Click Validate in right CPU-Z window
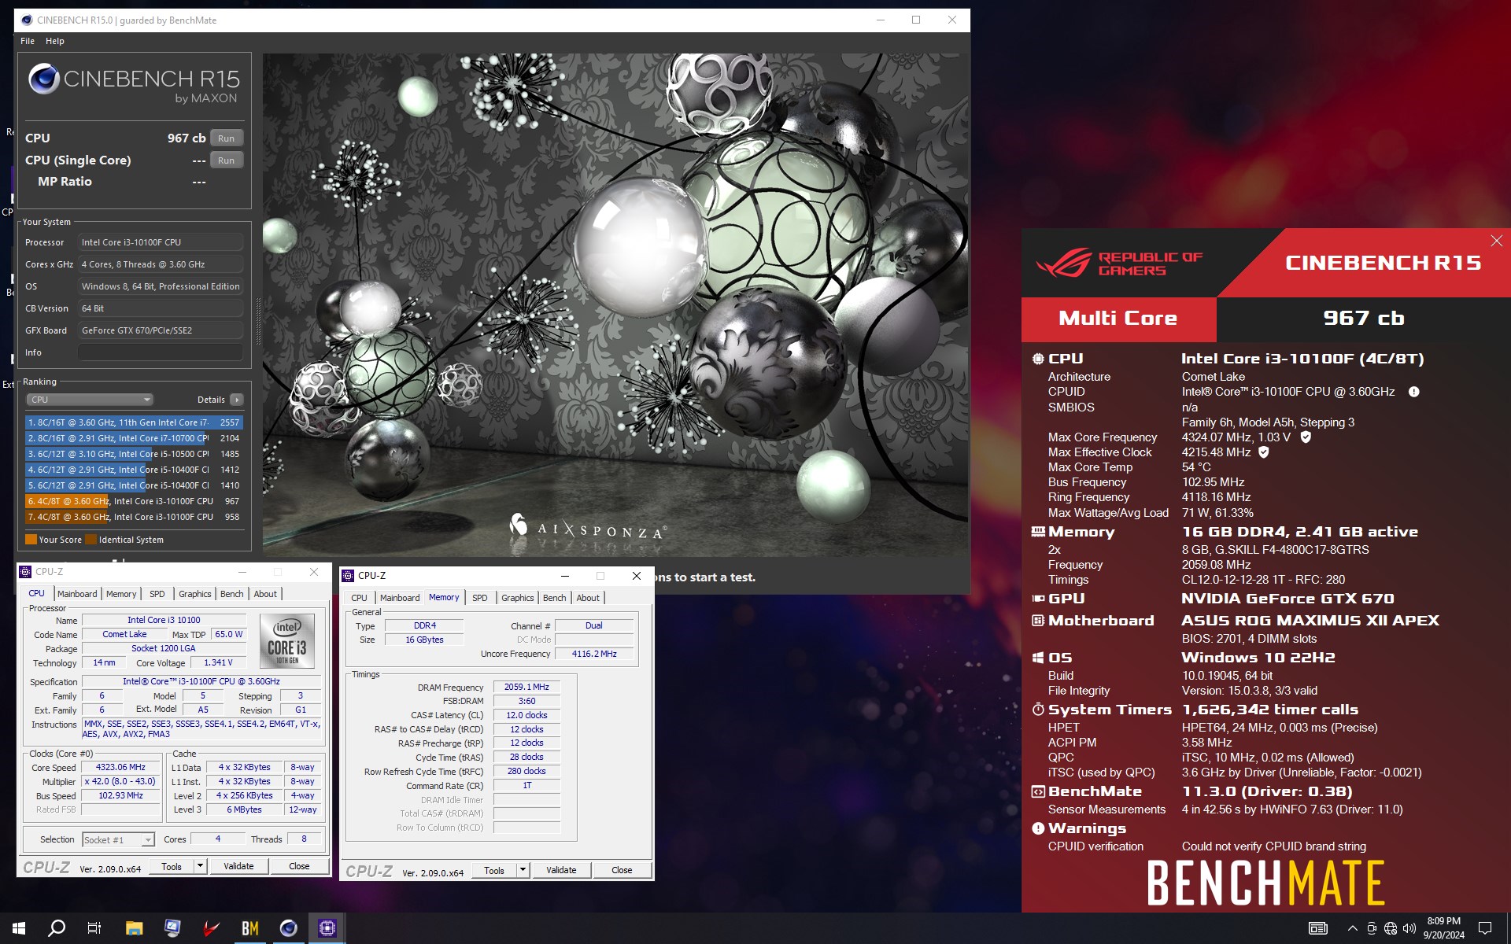 click(561, 870)
